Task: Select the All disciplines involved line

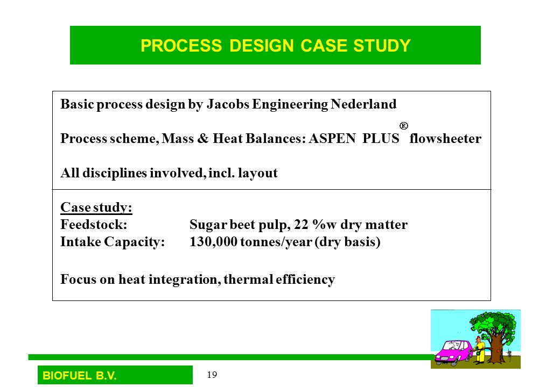Action: [169, 173]
